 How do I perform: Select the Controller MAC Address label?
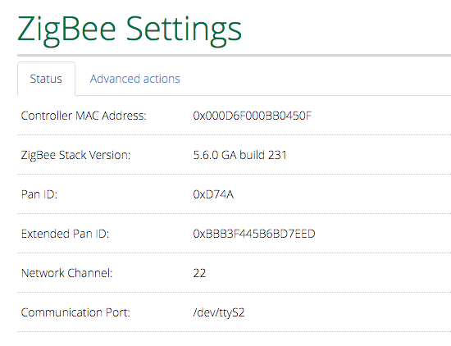pos(84,116)
